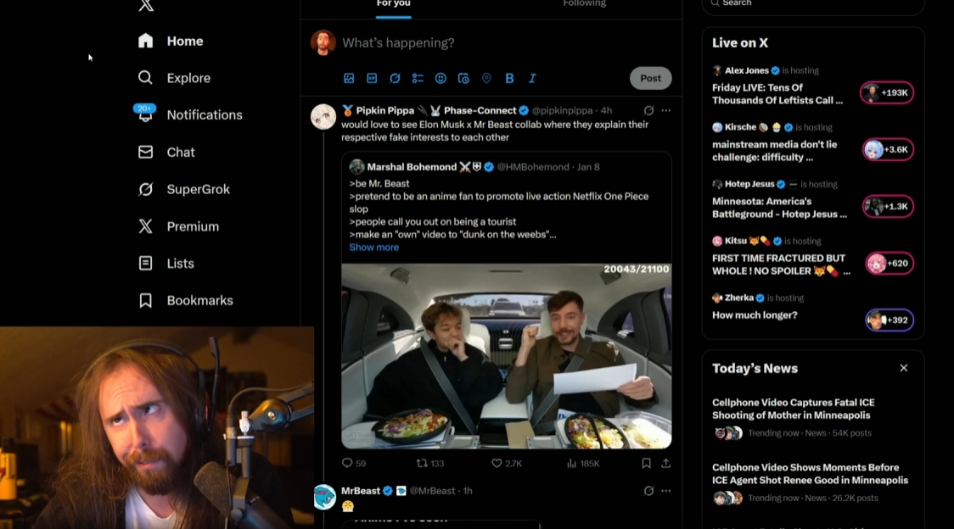Toggle bold text formatting
The height and width of the screenshot is (529, 954).
tap(509, 79)
